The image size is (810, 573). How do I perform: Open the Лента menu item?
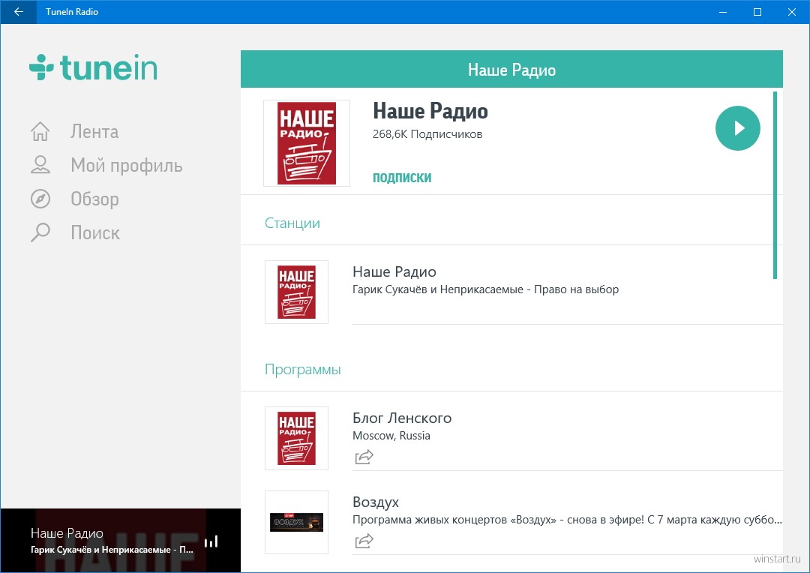click(94, 132)
